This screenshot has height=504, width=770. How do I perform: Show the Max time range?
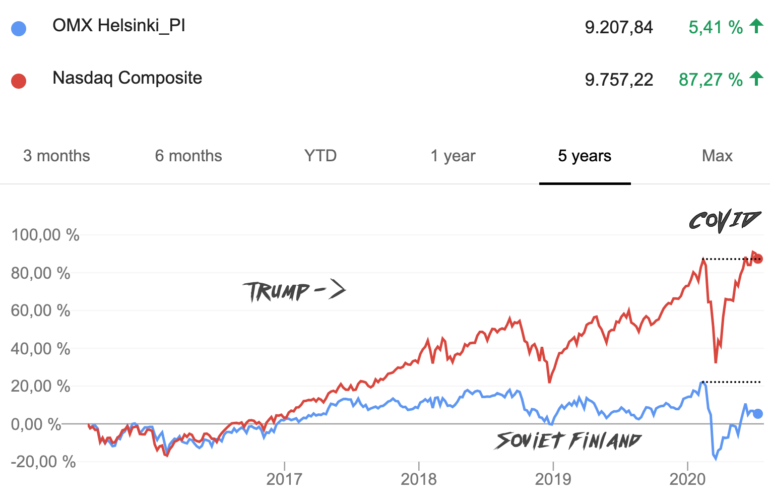(717, 156)
